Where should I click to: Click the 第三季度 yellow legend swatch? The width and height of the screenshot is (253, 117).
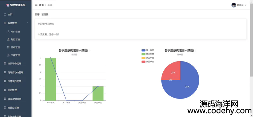(x=143, y=58)
